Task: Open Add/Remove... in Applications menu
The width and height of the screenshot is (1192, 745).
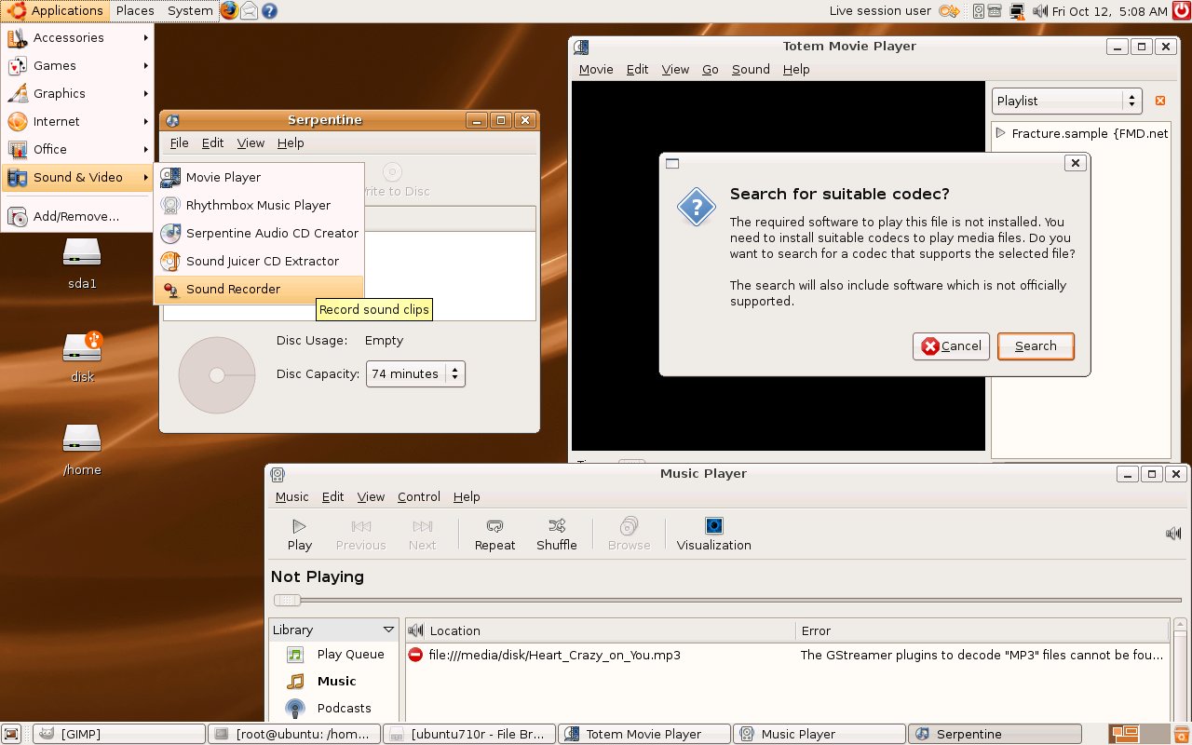Action: 77,216
